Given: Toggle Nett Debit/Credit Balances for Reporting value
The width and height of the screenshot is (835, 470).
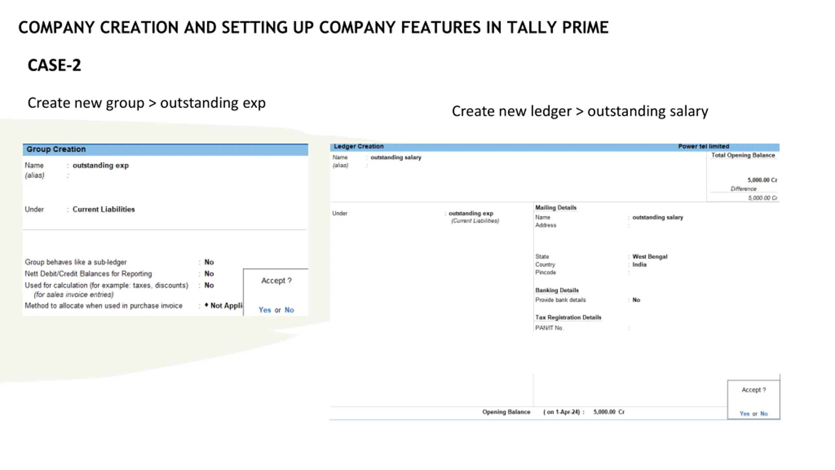Looking at the screenshot, I should [209, 274].
